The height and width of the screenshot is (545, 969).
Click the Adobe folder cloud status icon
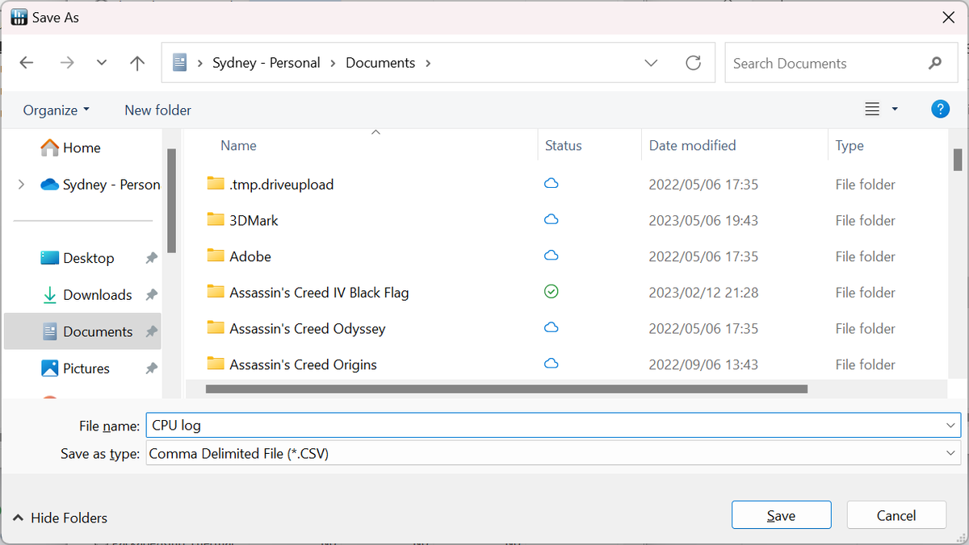[552, 256]
